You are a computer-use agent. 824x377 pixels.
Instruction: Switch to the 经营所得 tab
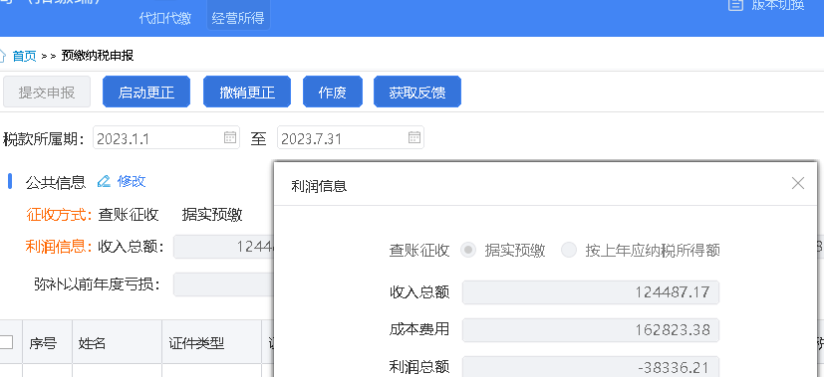[x=238, y=18]
